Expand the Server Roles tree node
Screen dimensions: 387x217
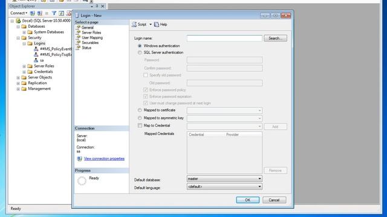pyautogui.click(x=24, y=66)
